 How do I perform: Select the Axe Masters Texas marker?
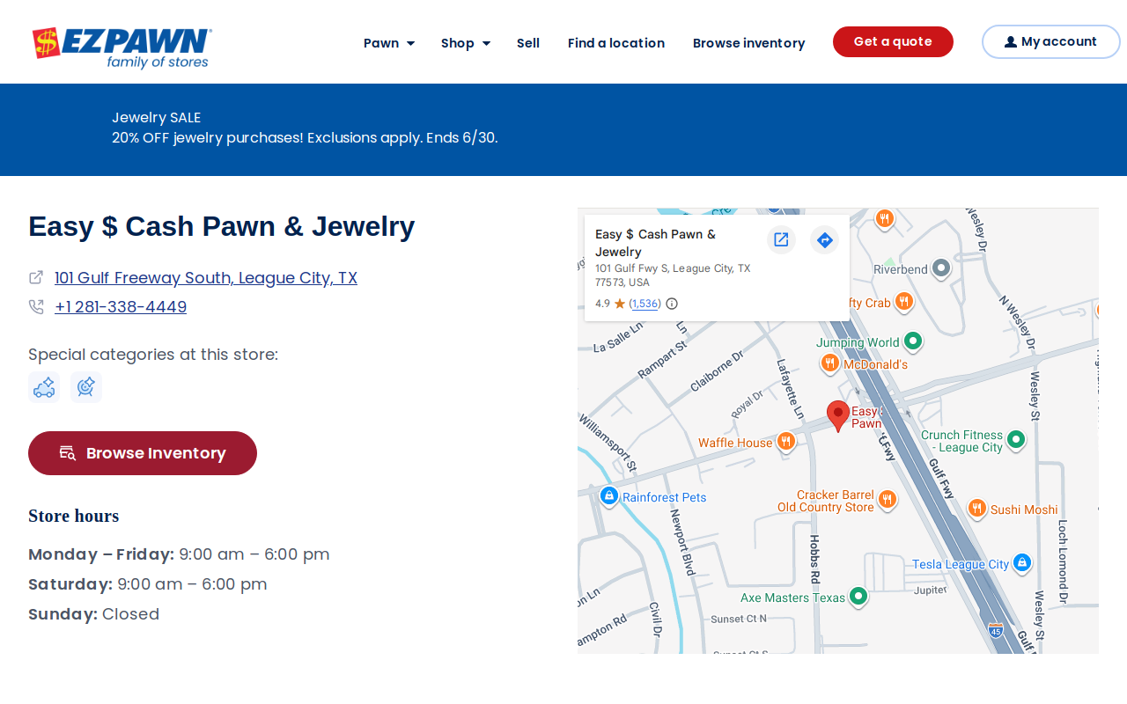coord(858,597)
